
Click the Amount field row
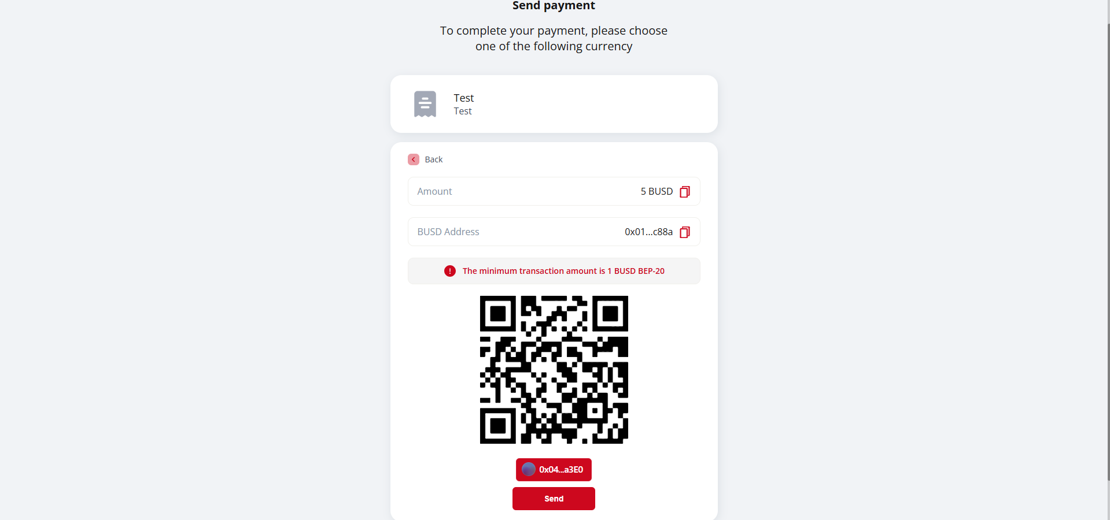(x=554, y=191)
